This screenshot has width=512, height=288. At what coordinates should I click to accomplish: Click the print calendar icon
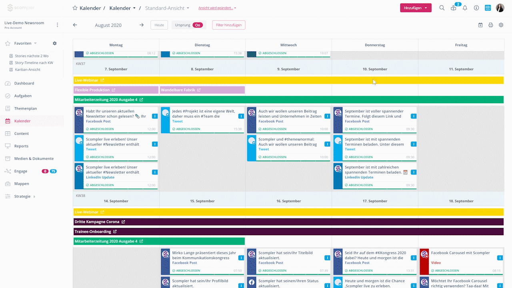[x=491, y=25]
